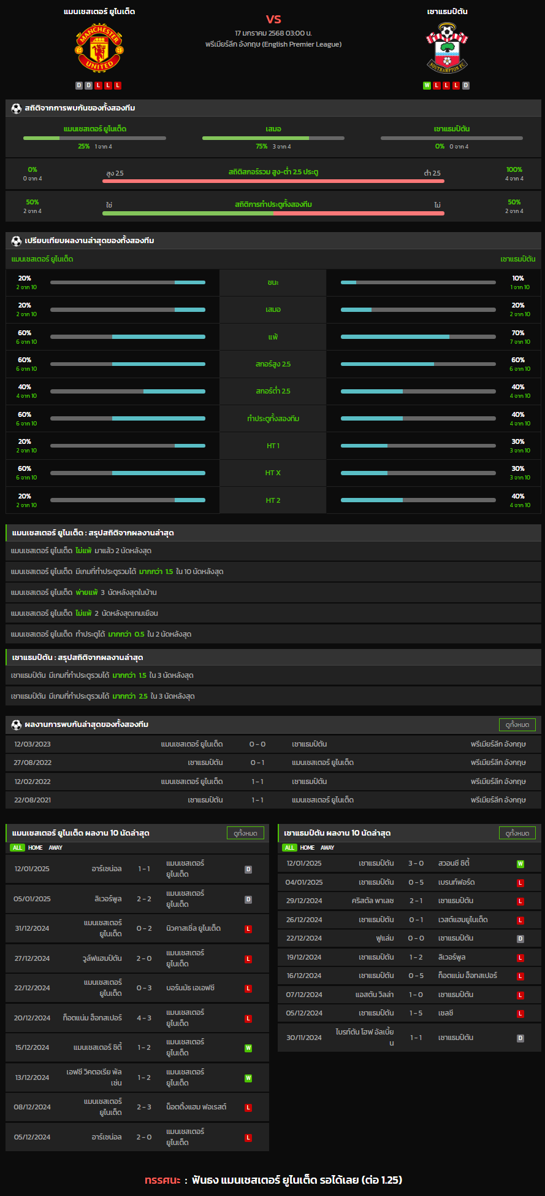Select AWAY tab in Manchester United last 10 matches
The image size is (545, 1196).
coord(56,848)
